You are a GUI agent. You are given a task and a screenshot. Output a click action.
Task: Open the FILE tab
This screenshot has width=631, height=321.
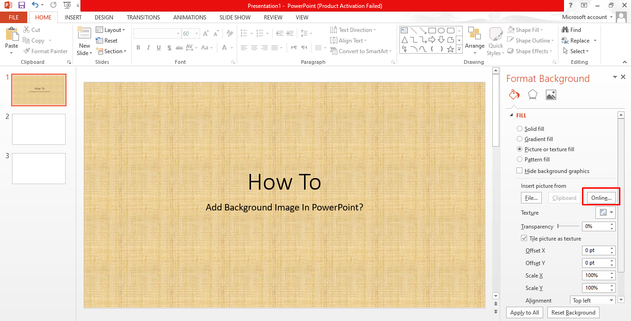coord(14,18)
